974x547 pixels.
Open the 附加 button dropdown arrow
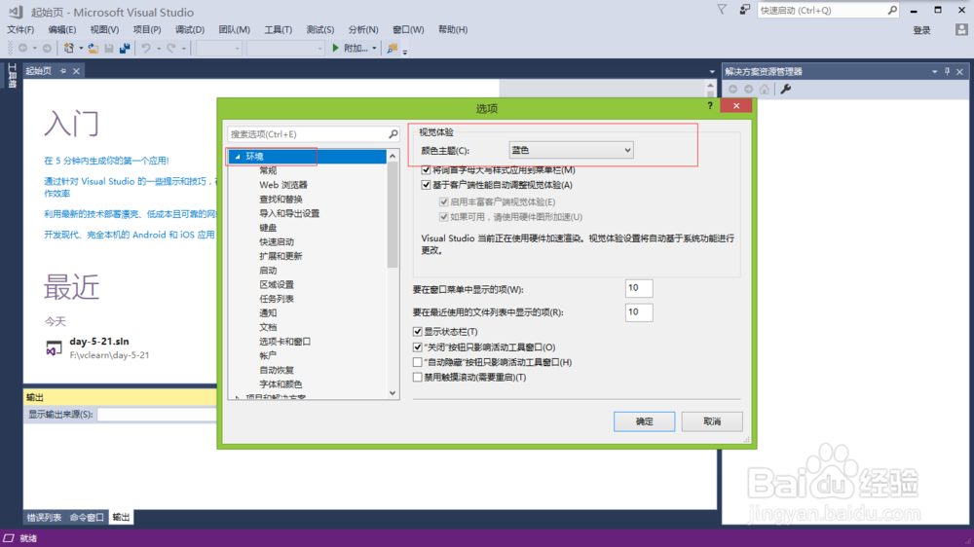(374, 49)
